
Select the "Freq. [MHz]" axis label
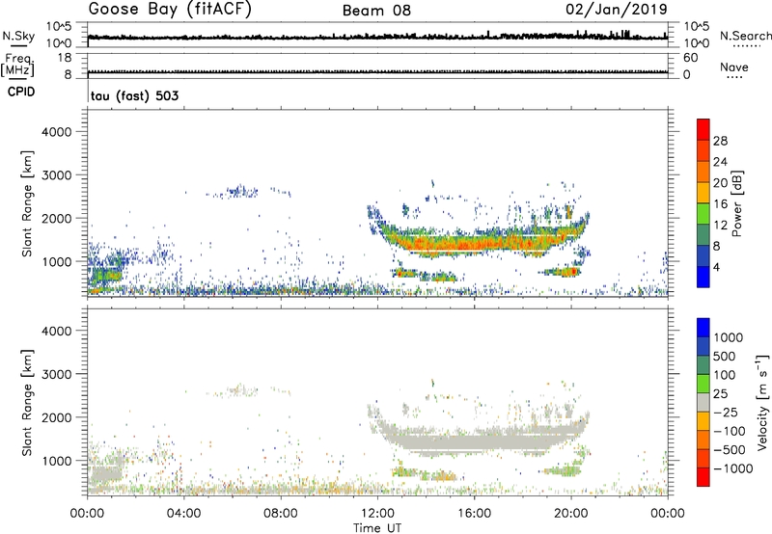coord(17,65)
